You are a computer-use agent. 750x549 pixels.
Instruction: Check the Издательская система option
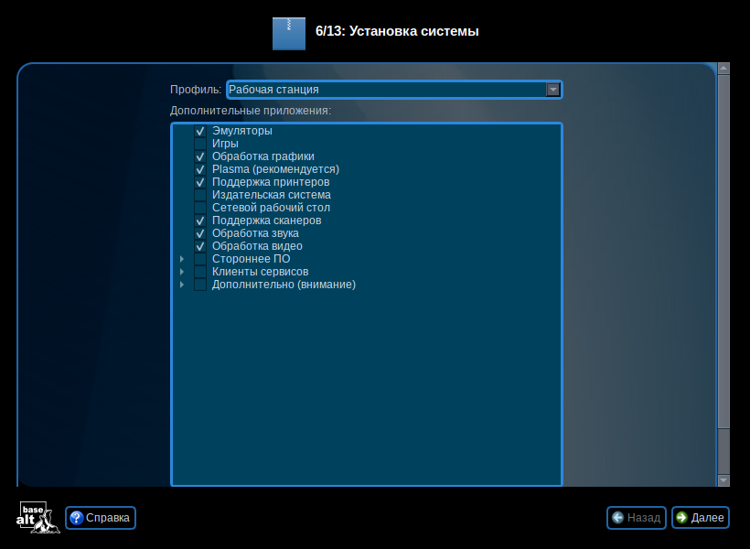[x=200, y=195]
